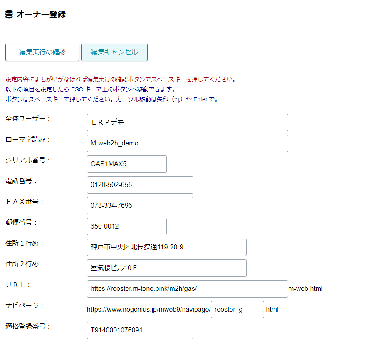Viewport: 366px width, 347px height.
Task: Click the m-web.html suffix after the URL field
Action: 306,289
